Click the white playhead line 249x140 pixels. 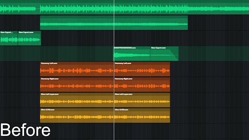pos(114,70)
